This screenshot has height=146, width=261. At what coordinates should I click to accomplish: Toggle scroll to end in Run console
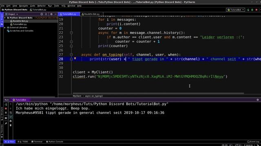point(11,117)
